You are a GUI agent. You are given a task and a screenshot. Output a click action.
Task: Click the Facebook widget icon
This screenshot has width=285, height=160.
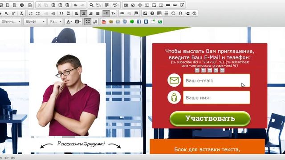(x=139, y=22)
